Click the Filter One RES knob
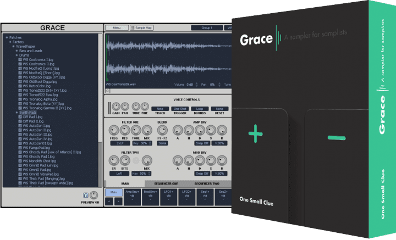 pos(125,130)
